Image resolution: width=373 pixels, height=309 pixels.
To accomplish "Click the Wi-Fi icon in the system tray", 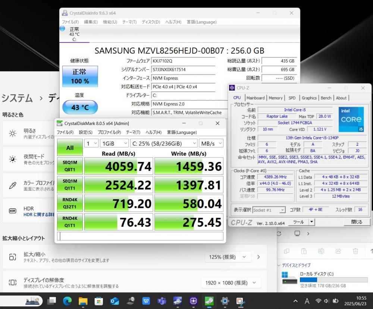I will coord(318,301).
